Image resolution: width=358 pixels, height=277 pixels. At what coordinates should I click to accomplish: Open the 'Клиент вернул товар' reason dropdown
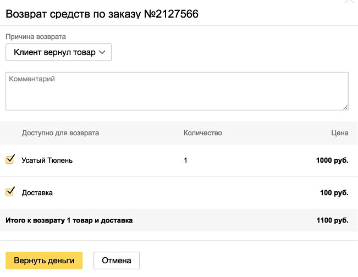(58, 52)
